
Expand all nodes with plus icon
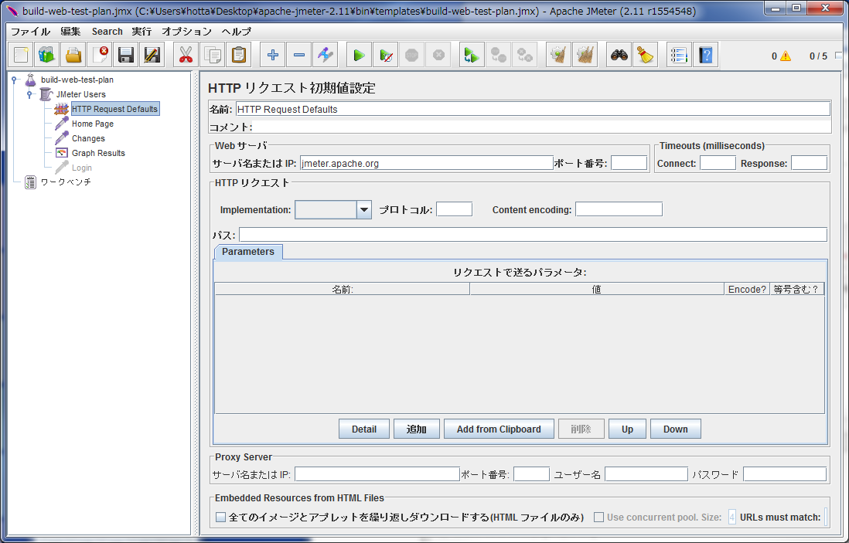(273, 55)
